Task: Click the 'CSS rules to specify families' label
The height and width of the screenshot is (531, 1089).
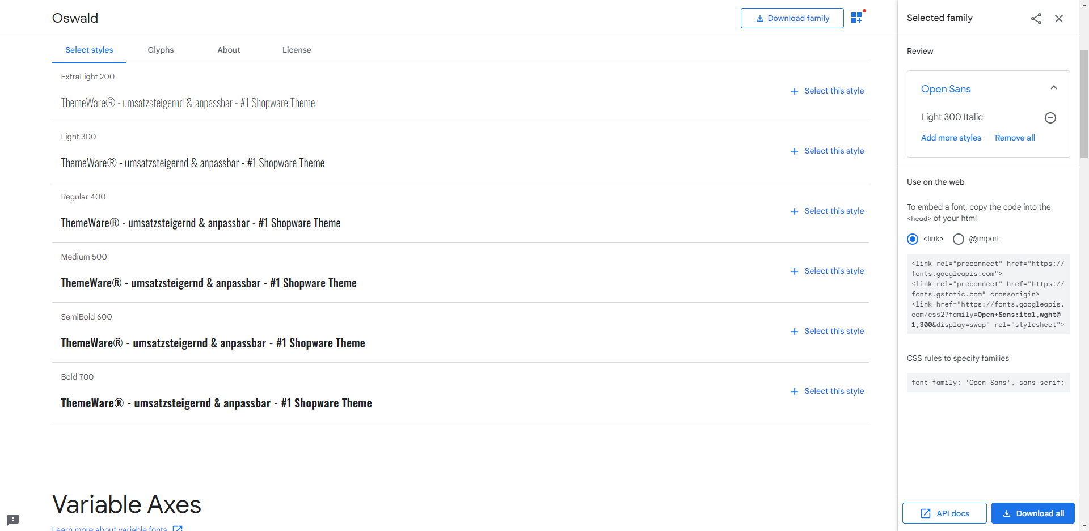Action: (957, 358)
